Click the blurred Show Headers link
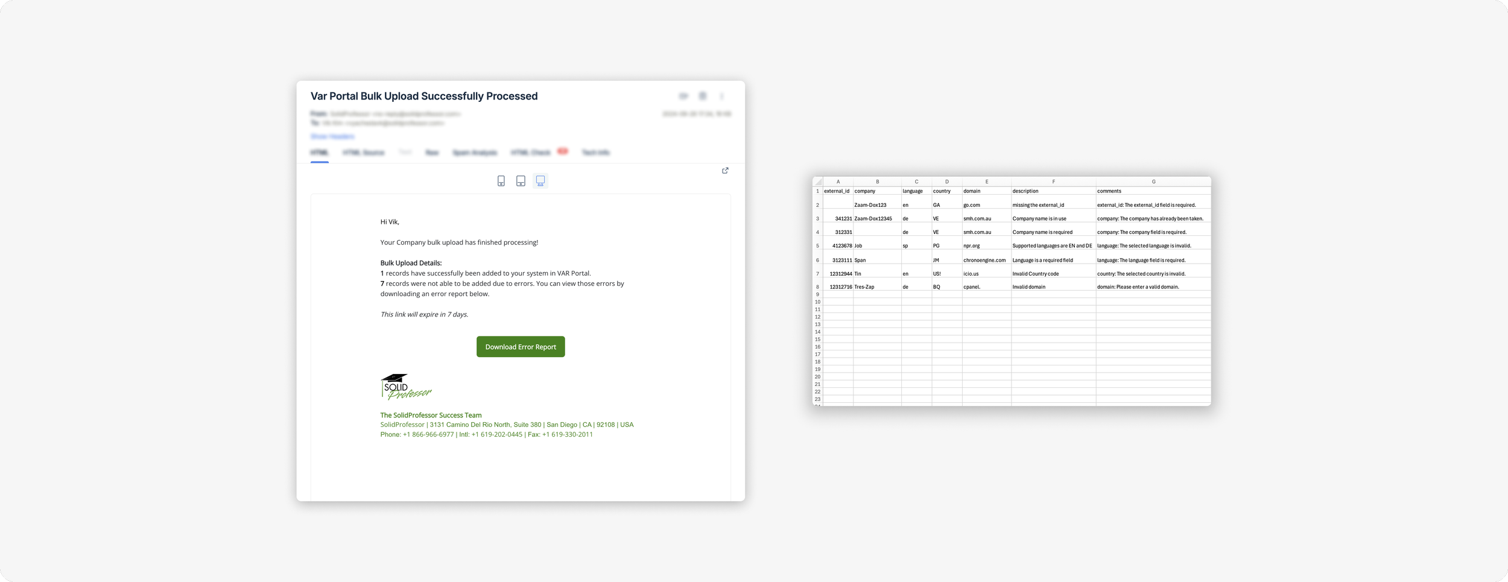The image size is (1508, 582). click(332, 136)
